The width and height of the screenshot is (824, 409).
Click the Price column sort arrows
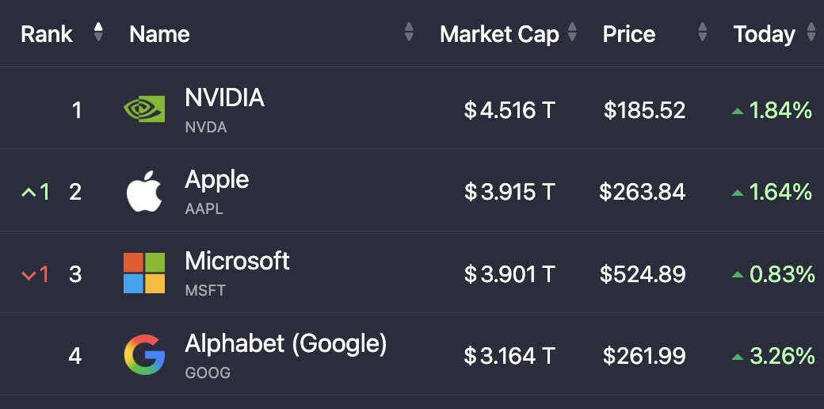tap(702, 32)
